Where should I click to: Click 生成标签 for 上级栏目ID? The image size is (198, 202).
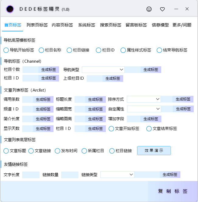tap(113, 78)
